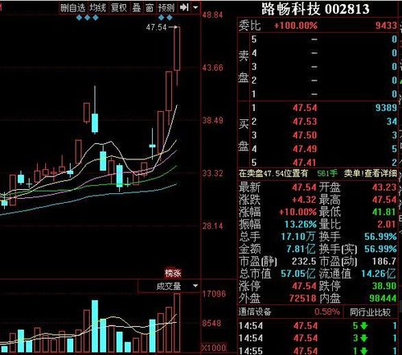Image resolution: width=402 pixels, height=355 pixels.
Task: Click the stock title 路畅科技 002813
Action: coord(315,9)
